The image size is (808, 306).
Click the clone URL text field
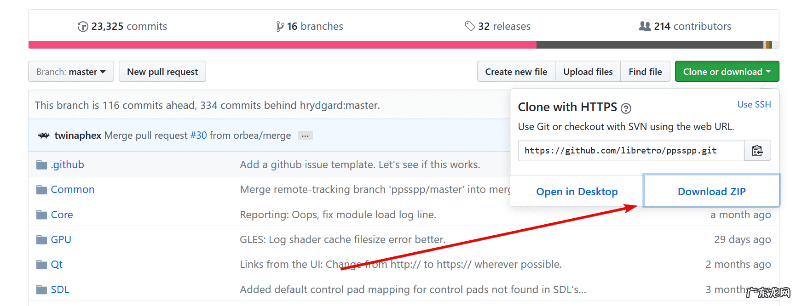(x=630, y=151)
